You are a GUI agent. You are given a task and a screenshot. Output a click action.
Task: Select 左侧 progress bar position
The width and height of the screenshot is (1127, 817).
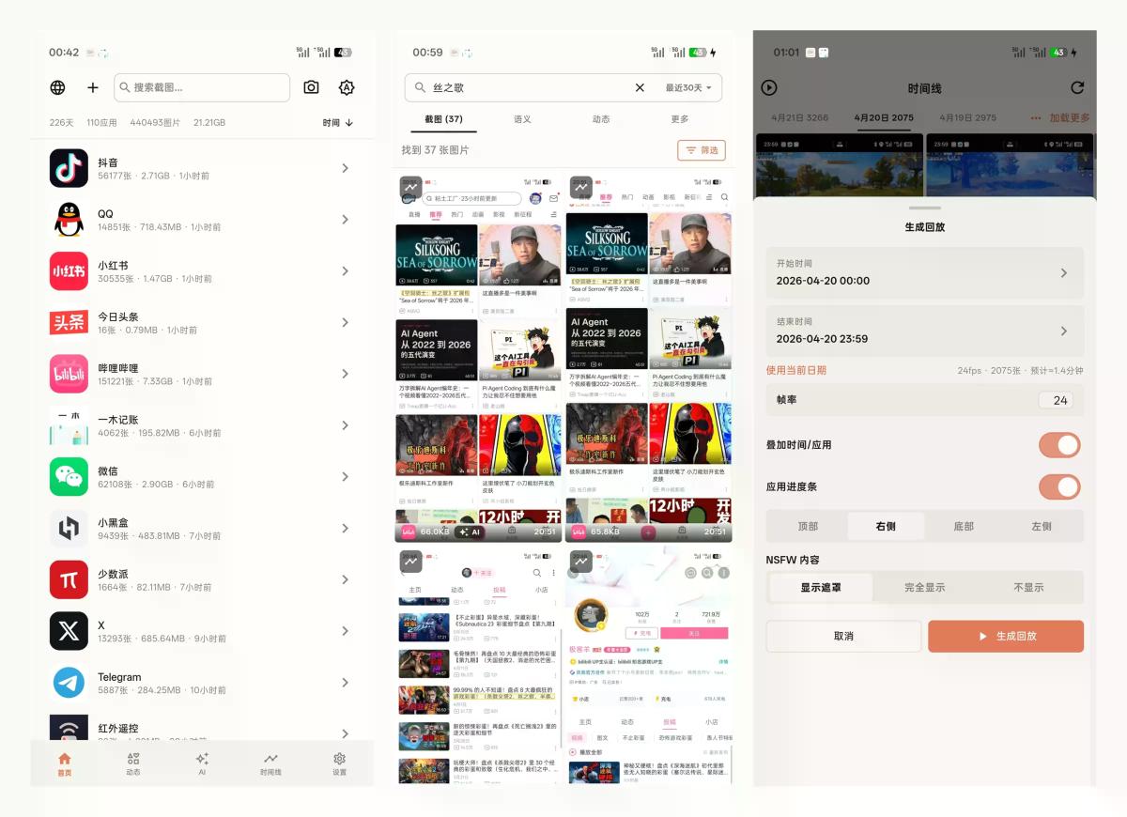(x=1042, y=526)
